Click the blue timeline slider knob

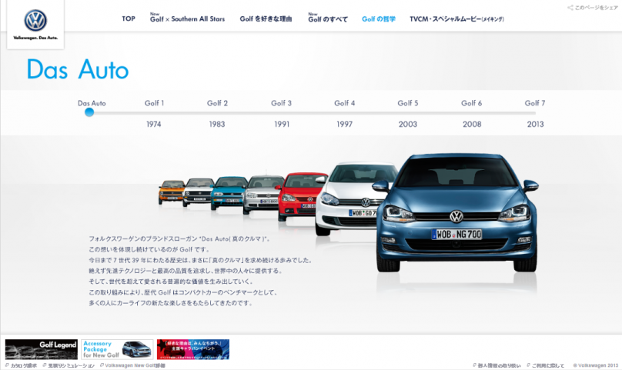coord(89,112)
